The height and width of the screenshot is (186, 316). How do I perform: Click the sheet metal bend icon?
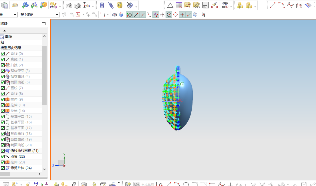pos(69,5)
